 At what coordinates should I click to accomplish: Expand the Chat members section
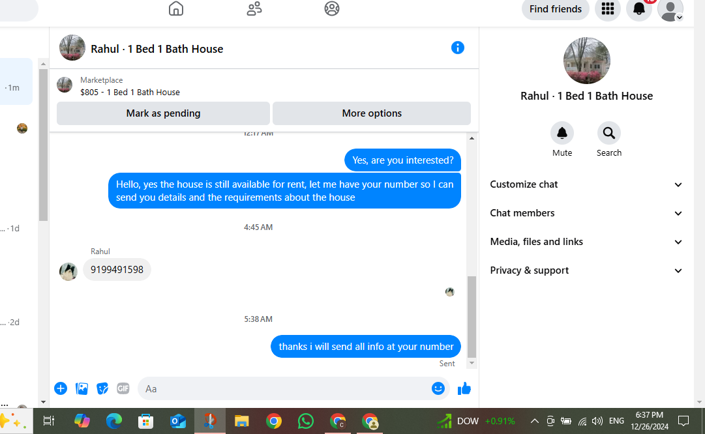[x=586, y=213]
